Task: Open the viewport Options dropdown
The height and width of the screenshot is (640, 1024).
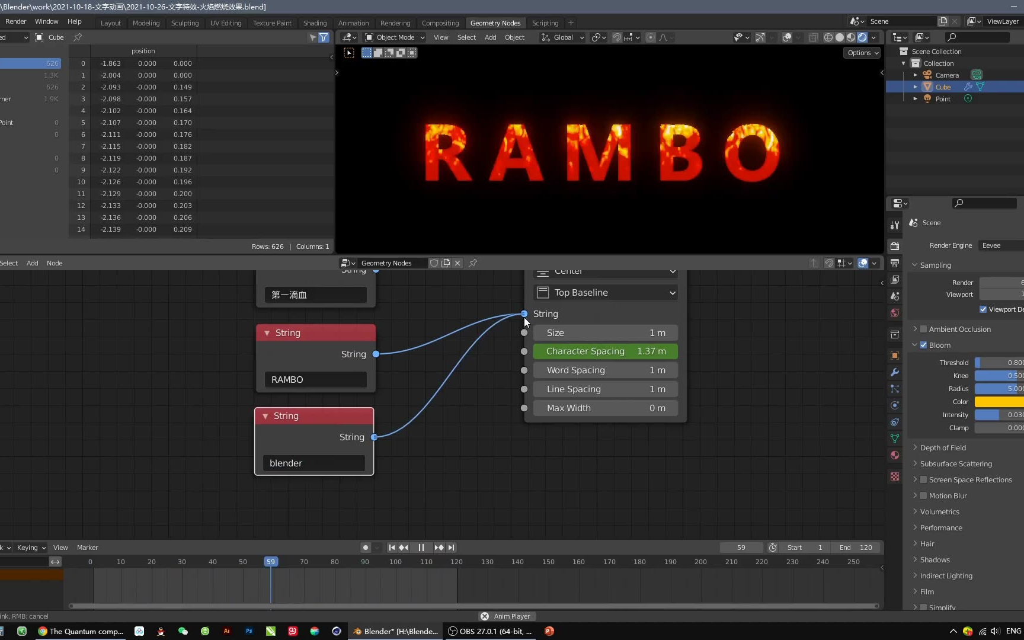Action: (x=862, y=53)
